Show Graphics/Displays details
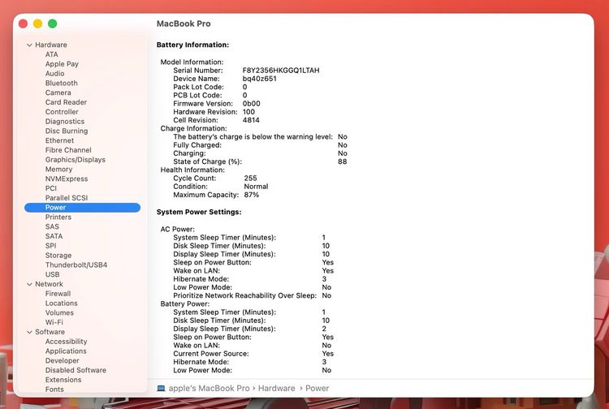 (76, 160)
